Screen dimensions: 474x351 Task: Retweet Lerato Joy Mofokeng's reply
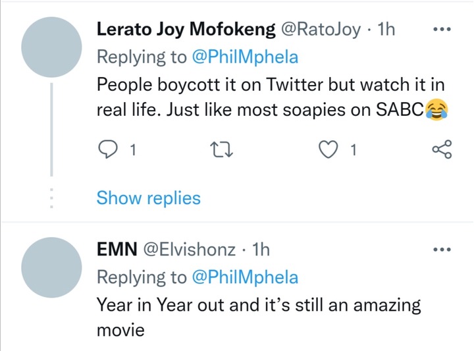[222, 150]
